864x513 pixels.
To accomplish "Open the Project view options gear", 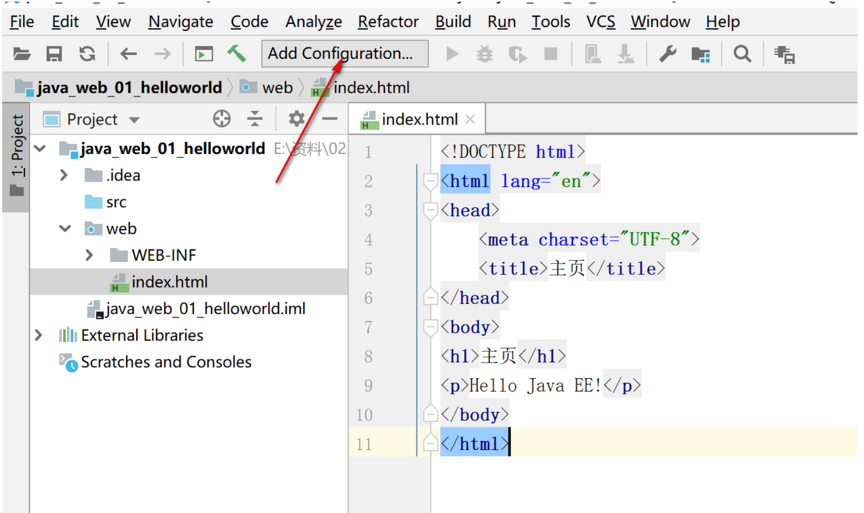I will (x=296, y=119).
